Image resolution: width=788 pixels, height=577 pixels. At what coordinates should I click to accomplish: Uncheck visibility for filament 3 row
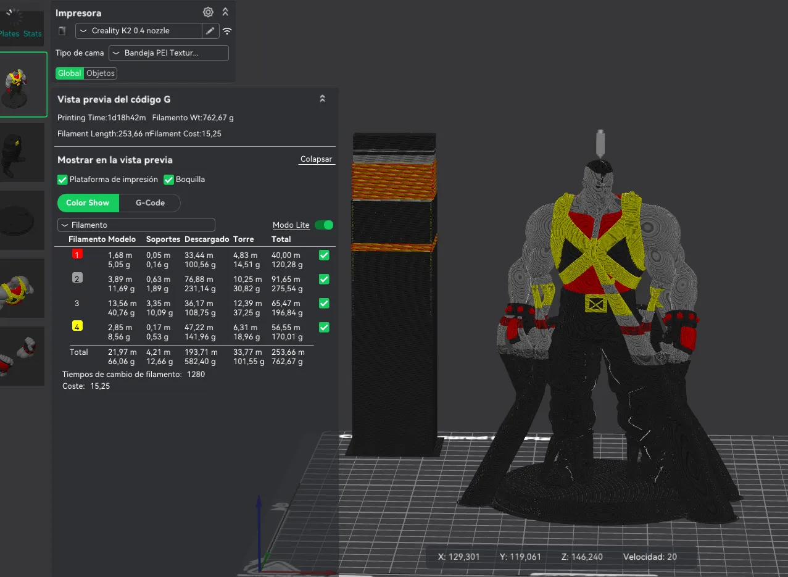(324, 303)
